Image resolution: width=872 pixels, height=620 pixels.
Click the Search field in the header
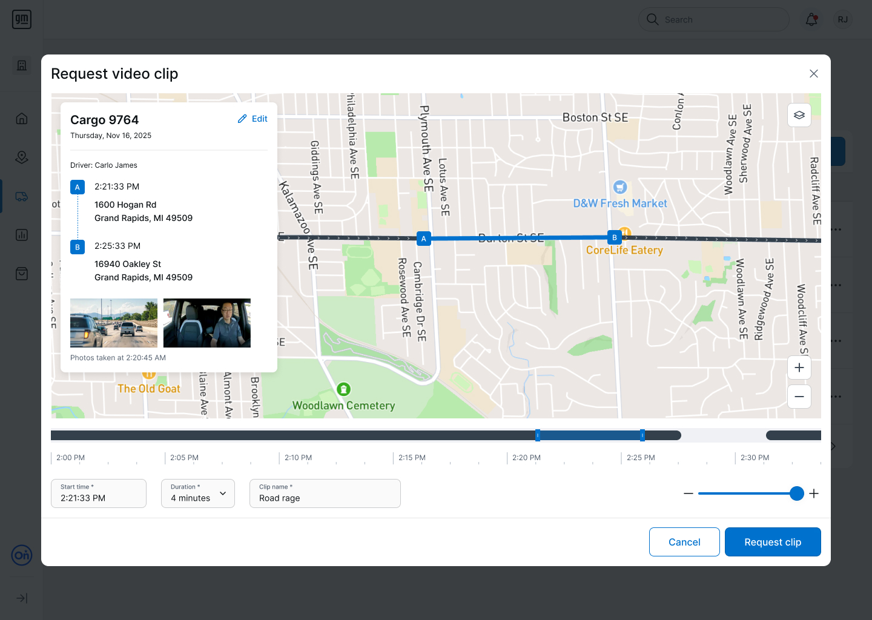point(713,19)
